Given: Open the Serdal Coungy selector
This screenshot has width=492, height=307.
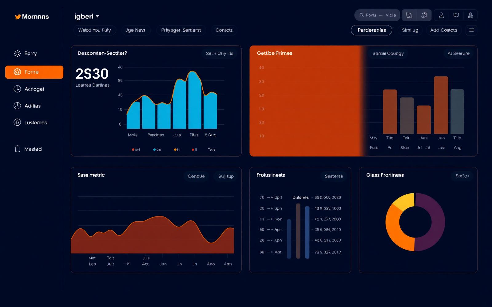Looking at the screenshot, I should [388, 53].
